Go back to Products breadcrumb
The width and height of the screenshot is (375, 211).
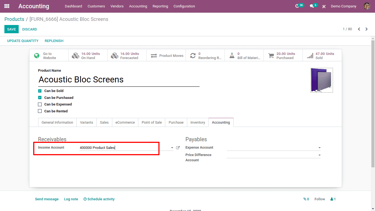coord(14,19)
